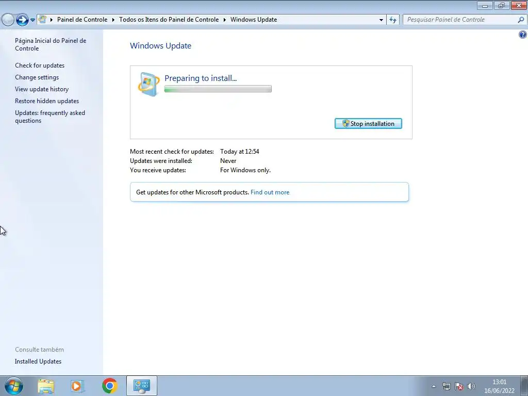Open Página Inicial do Painel de Controle
The height and width of the screenshot is (396, 528).
click(x=51, y=44)
